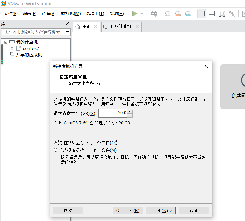Power on the virtual machine with green play icon
This screenshot has width=245, height=221.
click(135, 14)
